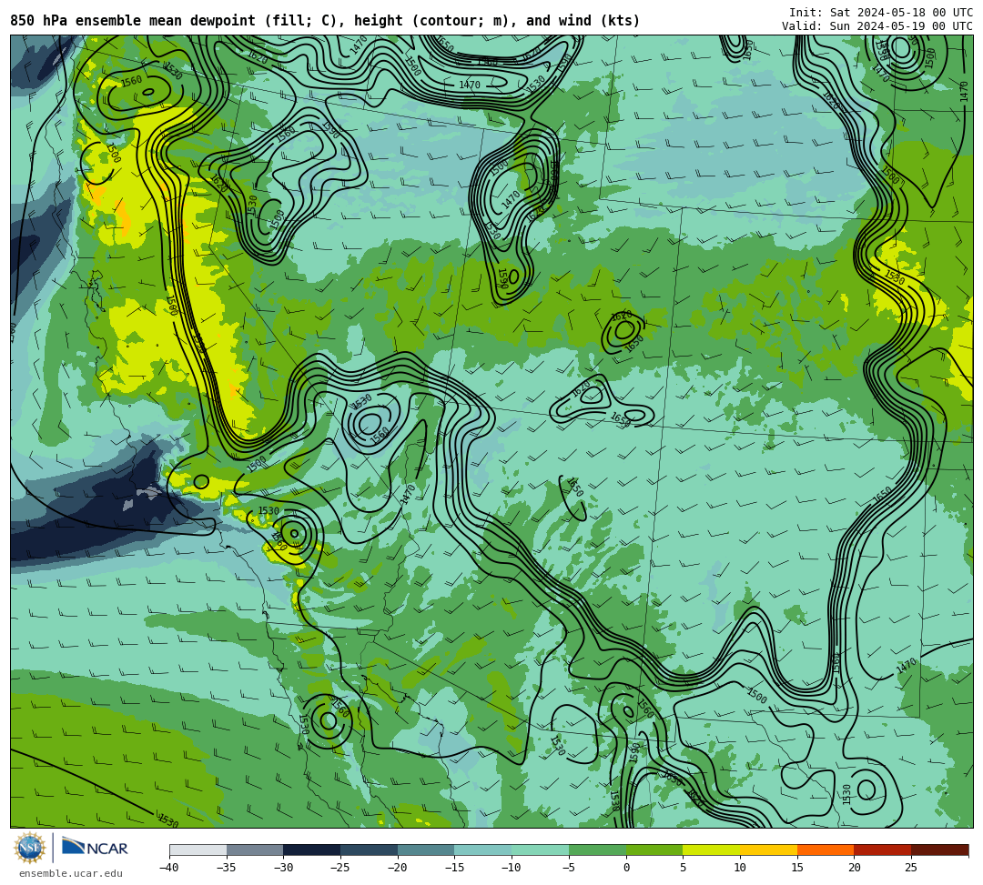Image resolution: width=983 pixels, height=885 pixels.
Task: Click the orange swatch between 15 and 20
Action: click(825, 850)
